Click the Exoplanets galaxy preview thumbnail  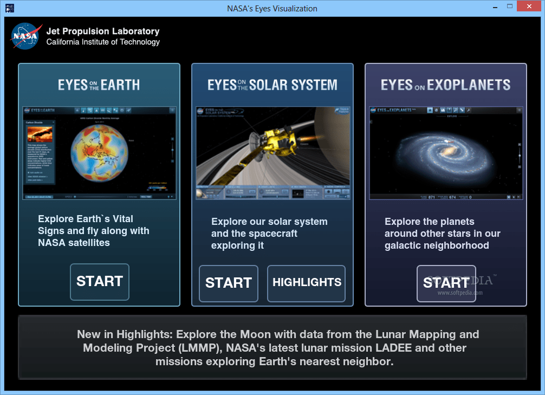(x=446, y=153)
